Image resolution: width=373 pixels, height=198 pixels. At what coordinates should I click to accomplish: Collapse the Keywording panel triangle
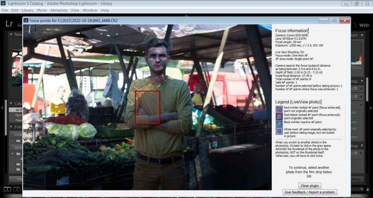click(x=362, y=146)
